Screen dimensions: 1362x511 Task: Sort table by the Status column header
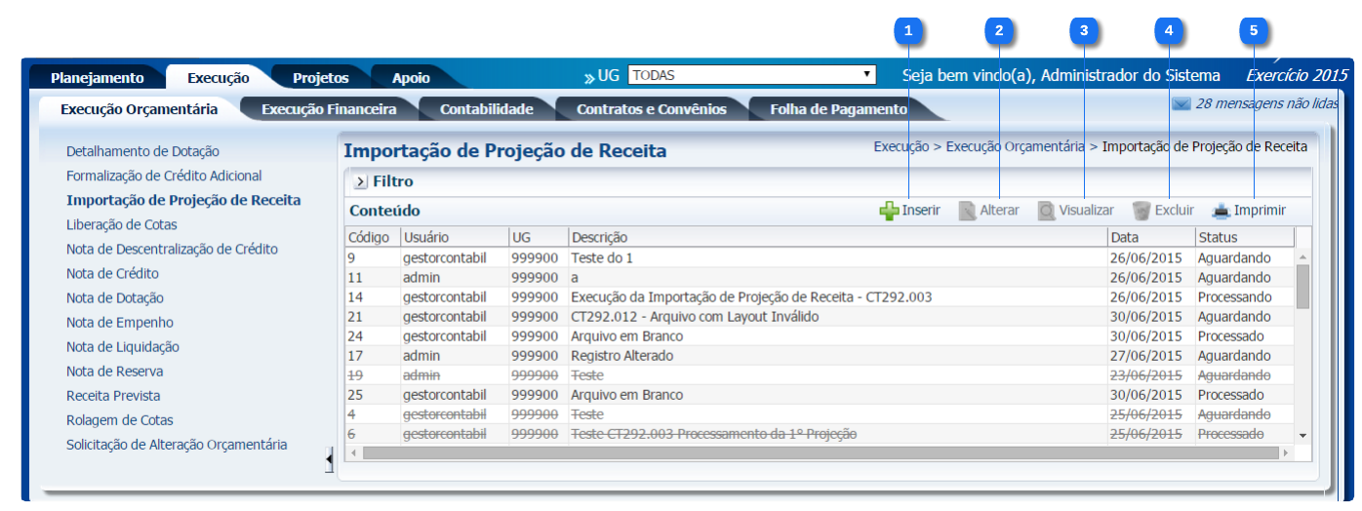pos(1218,237)
